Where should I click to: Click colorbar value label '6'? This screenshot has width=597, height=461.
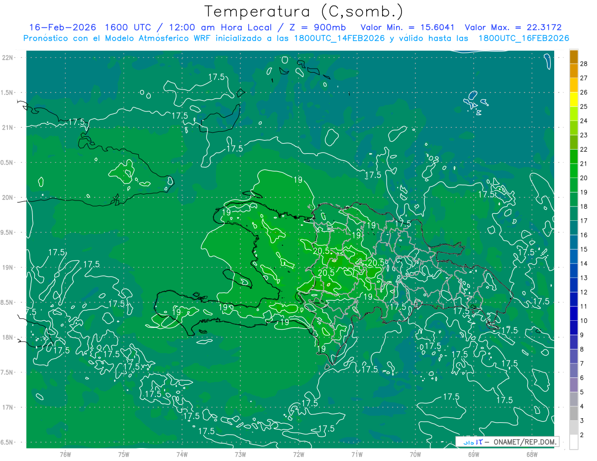[582, 378]
